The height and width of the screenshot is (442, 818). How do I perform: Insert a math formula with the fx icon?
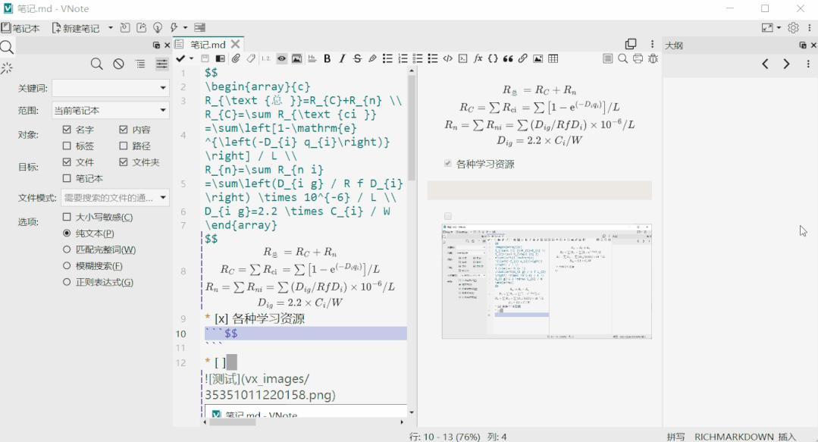(478, 58)
